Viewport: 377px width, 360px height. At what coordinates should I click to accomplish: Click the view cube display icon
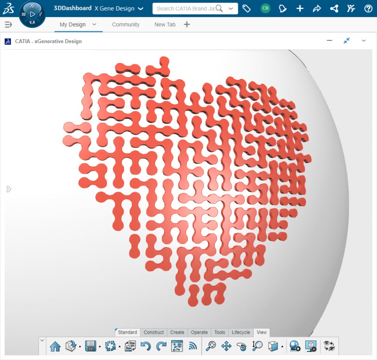tap(273, 346)
